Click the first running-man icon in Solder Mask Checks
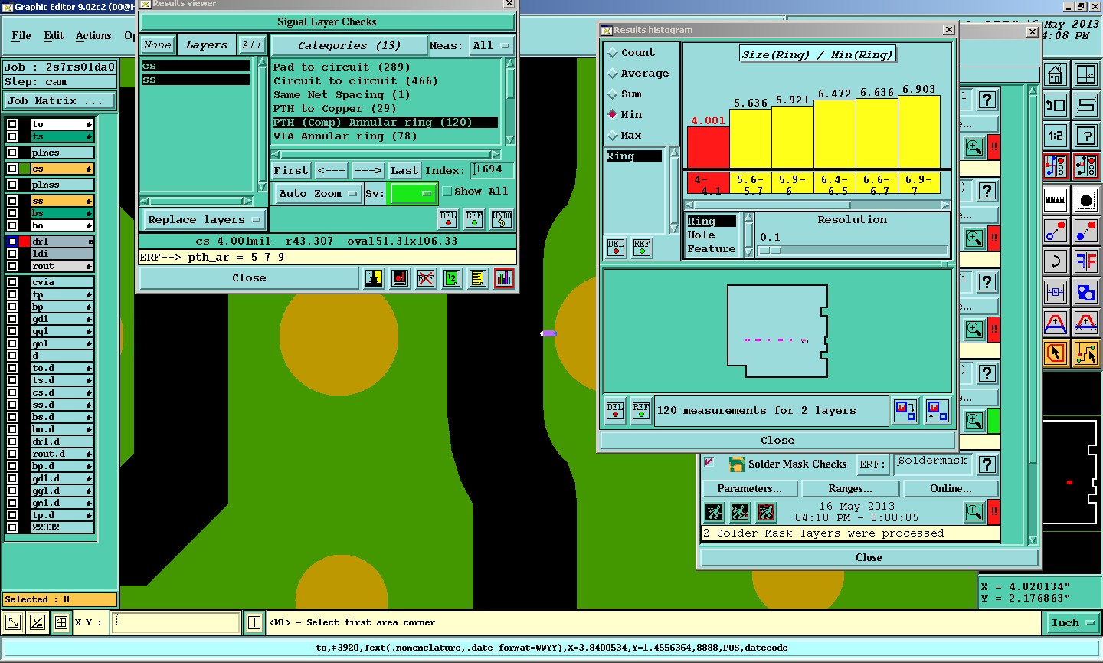The height and width of the screenshot is (663, 1103). pyautogui.click(x=714, y=512)
